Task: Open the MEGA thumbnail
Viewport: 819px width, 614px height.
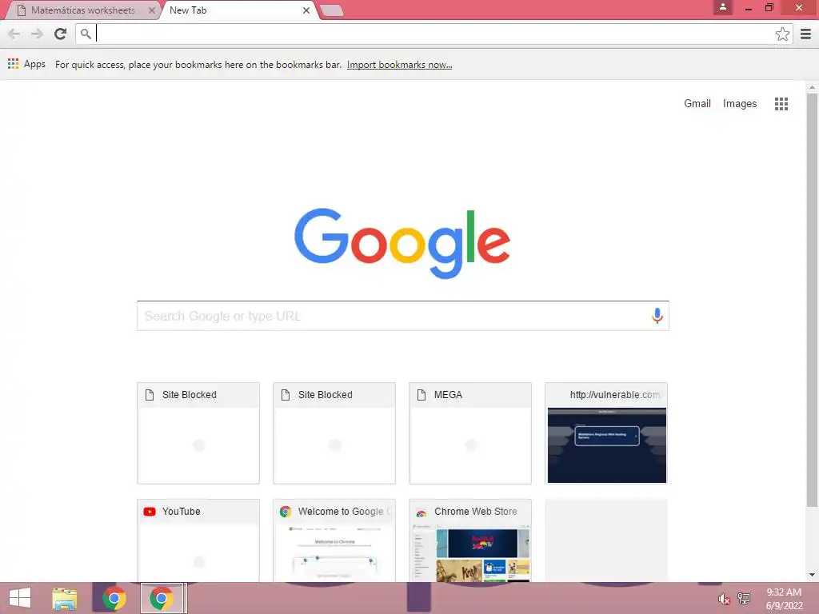Action: [x=470, y=433]
